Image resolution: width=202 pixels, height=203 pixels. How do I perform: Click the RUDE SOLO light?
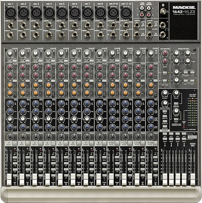pos(184,128)
